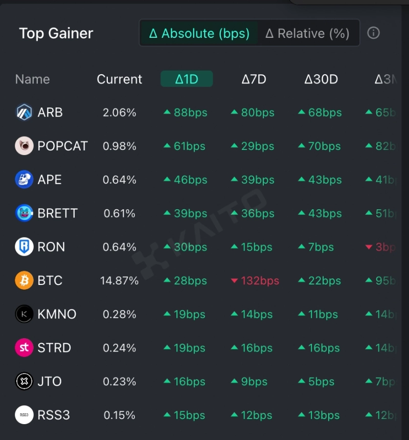Click the APE token icon
The width and height of the screenshot is (409, 440).
24,180
